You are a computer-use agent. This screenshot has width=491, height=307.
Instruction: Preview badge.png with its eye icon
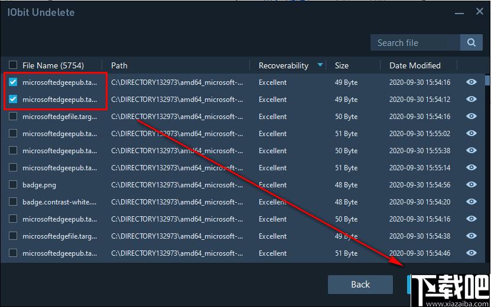click(x=472, y=184)
